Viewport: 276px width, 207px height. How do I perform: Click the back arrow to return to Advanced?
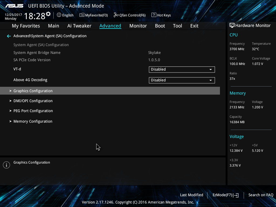point(9,36)
